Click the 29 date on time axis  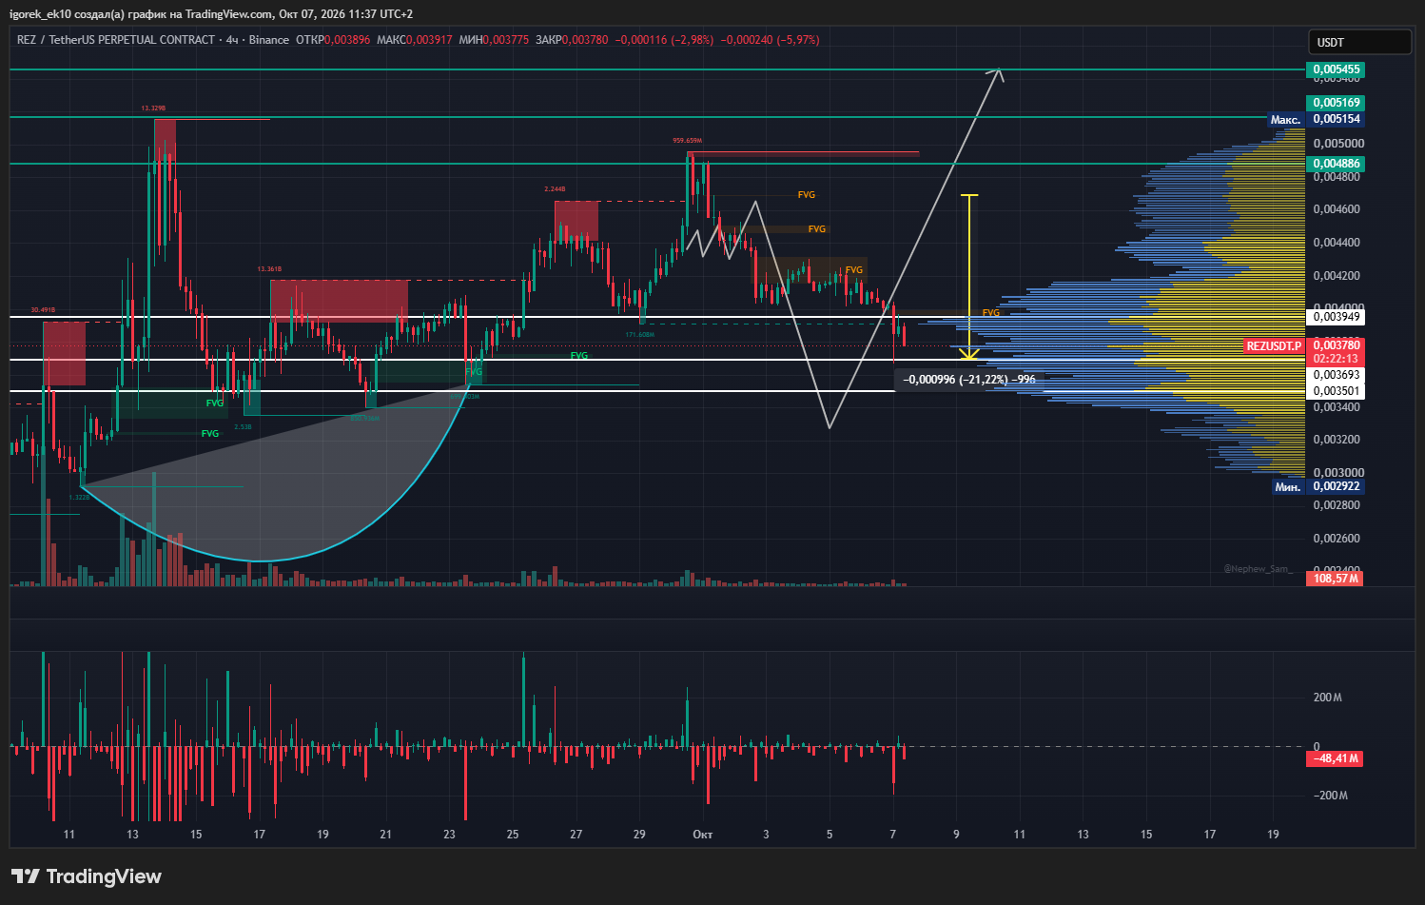click(x=639, y=835)
